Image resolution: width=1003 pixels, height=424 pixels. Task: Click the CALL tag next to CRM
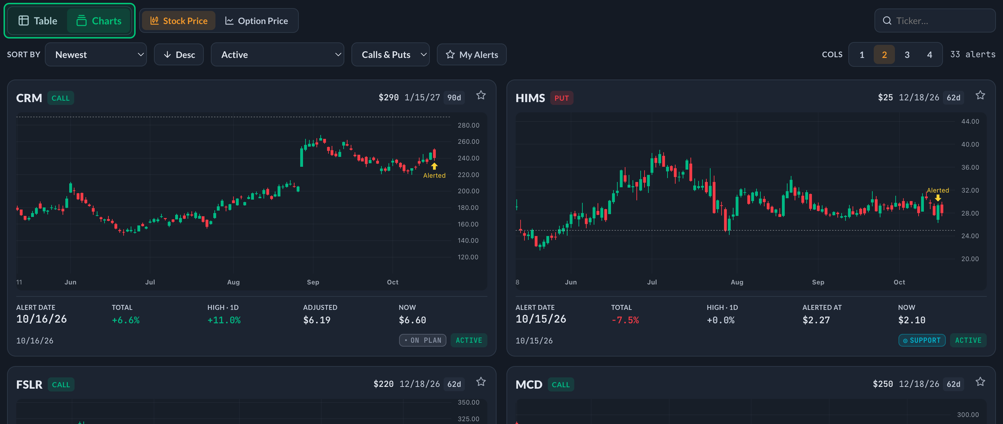[x=60, y=98]
